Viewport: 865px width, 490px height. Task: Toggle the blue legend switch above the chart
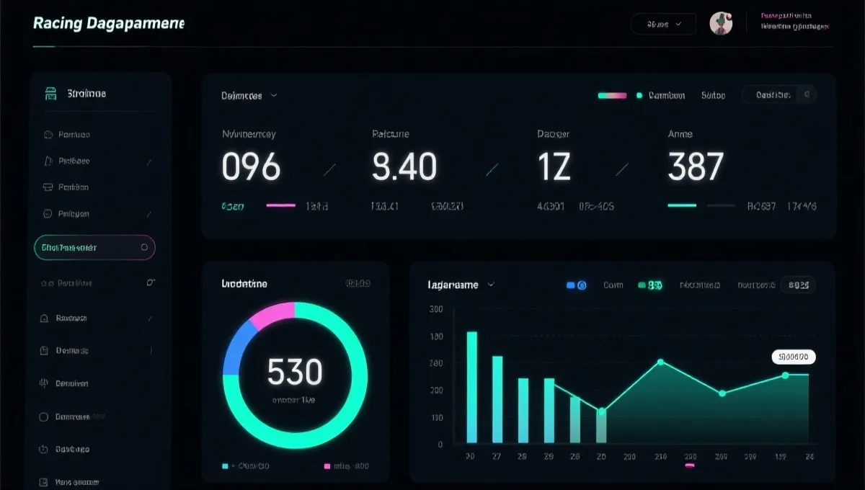[x=577, y=285]
